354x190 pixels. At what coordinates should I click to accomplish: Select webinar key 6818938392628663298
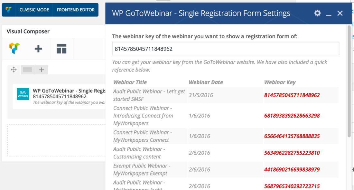click(x=292, y=116)
